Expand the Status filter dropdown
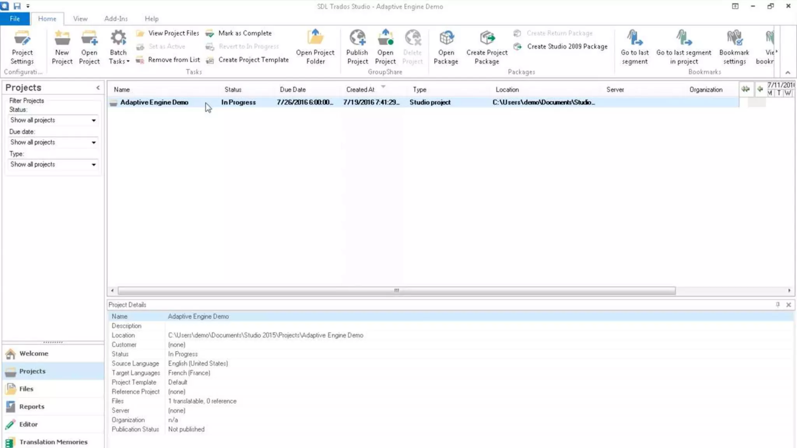 [x=93, y=121]
